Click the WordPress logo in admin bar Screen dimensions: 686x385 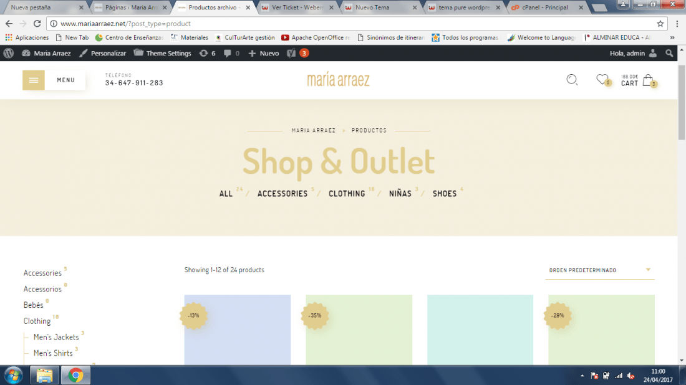[8, 54]
